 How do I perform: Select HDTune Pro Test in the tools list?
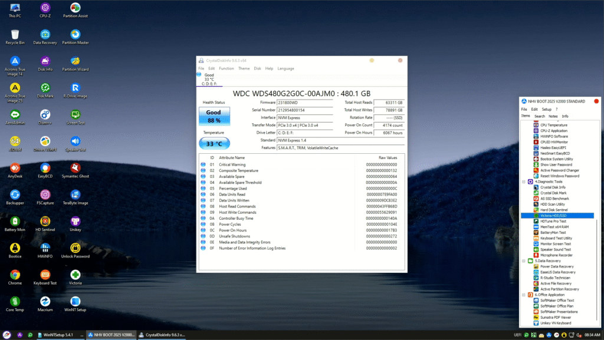[553, 221]
